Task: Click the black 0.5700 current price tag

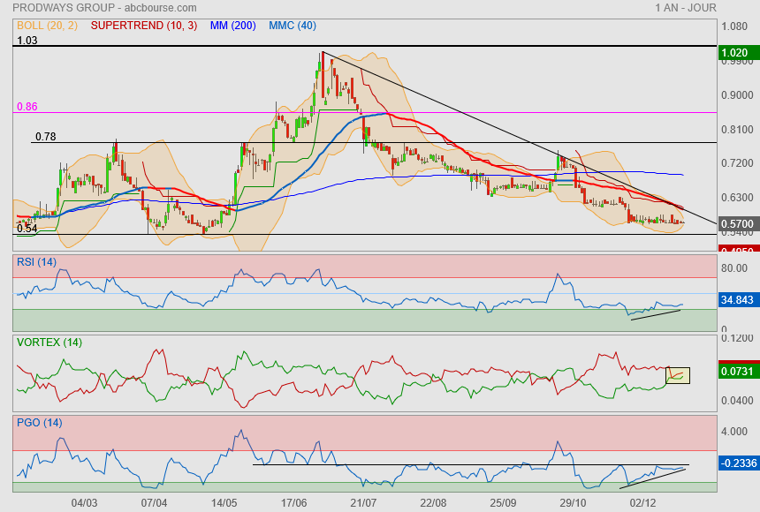Action: [x=735, y=224]
